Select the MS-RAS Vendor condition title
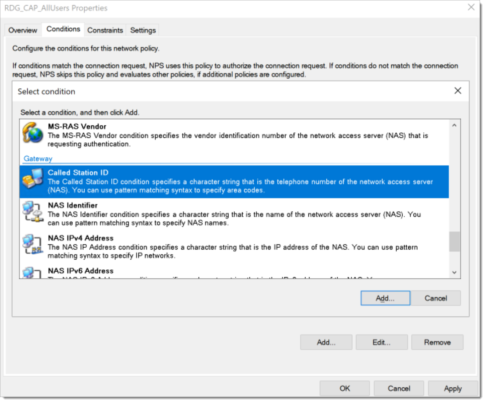Screen dimensions: 485x402 77,126
